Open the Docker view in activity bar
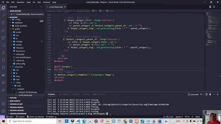Viewport: 221px width, 124px height. click(3, 75)
